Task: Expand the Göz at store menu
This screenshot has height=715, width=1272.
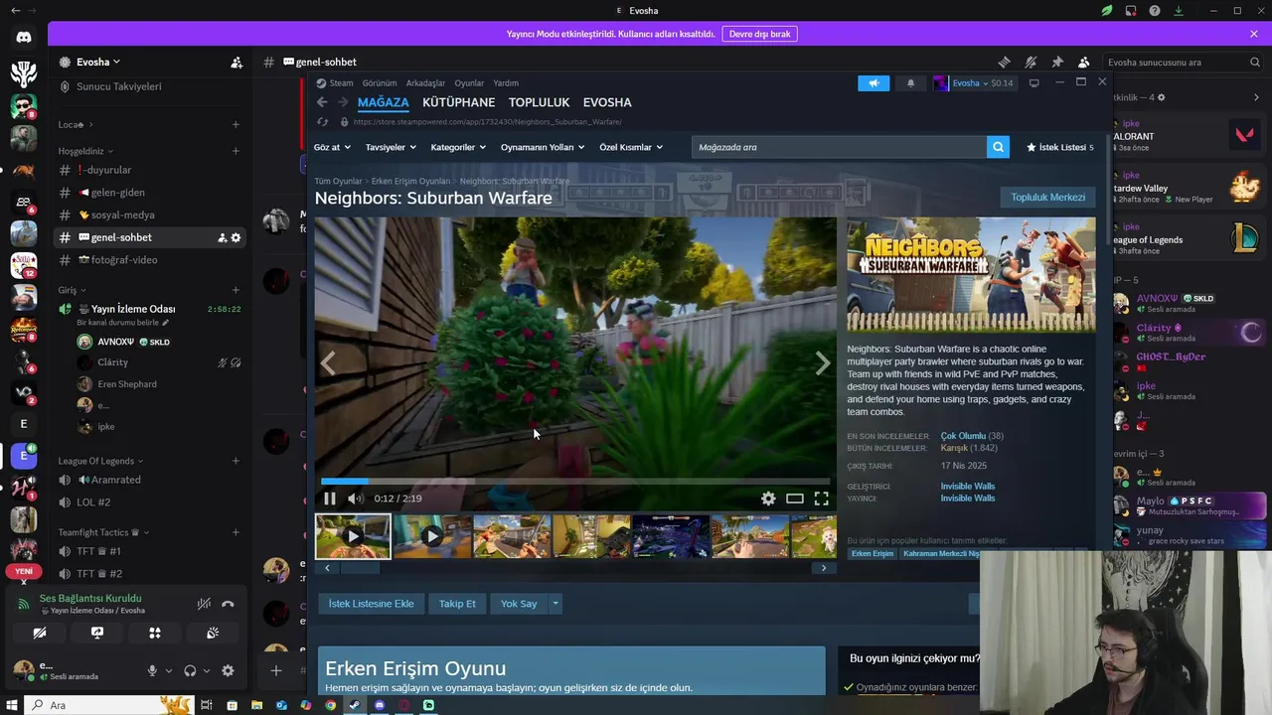Action: (332, 147)
